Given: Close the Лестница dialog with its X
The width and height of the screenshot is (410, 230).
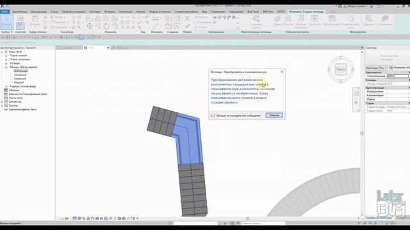Looking at the screenshot, I should (x=282, y=72).
